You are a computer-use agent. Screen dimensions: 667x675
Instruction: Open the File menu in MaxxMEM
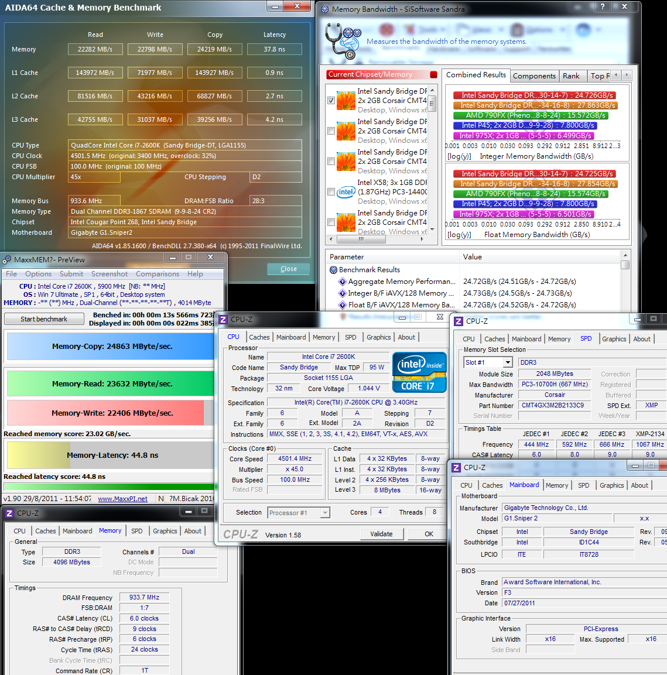12,274
